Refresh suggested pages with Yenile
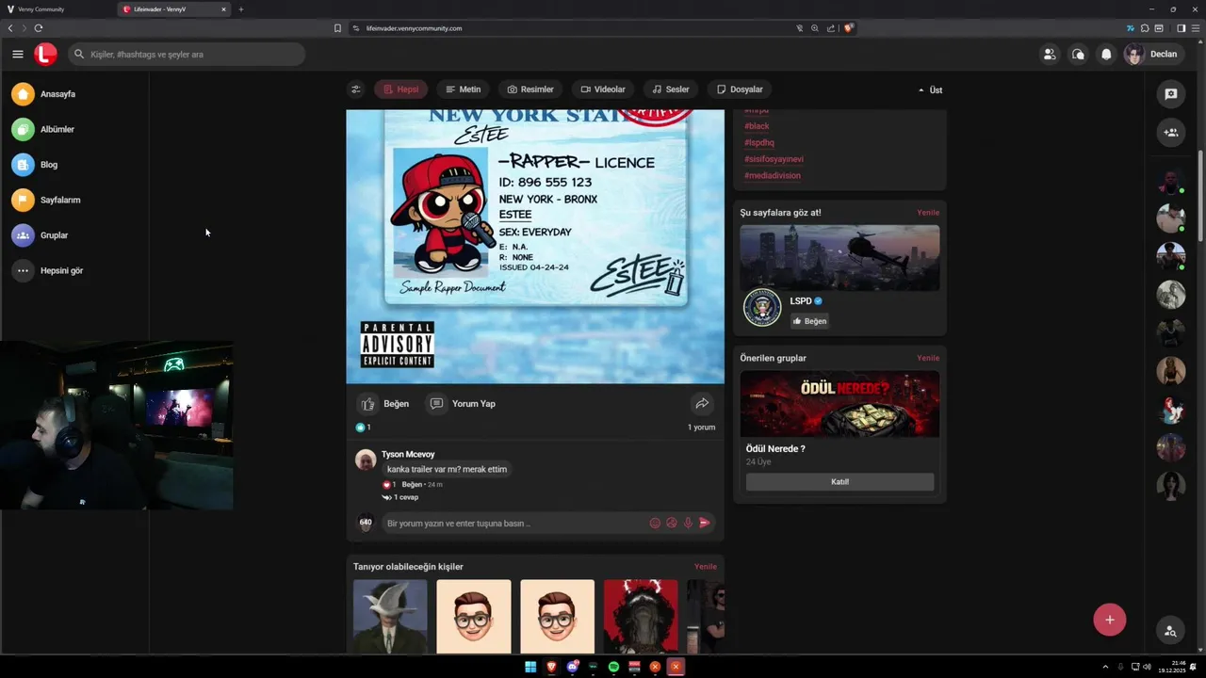Screen dimensions: 1206x678 point(928,213)
